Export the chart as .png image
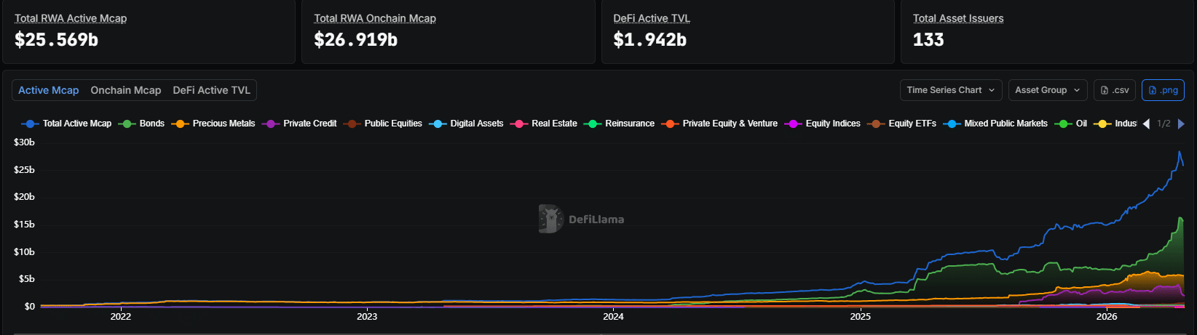This screenshot has width=1197, height=335. pyautogui.click(x=1163, y=90)
